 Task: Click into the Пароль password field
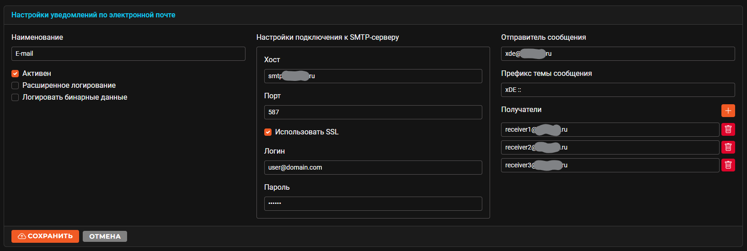click(373, 203)
